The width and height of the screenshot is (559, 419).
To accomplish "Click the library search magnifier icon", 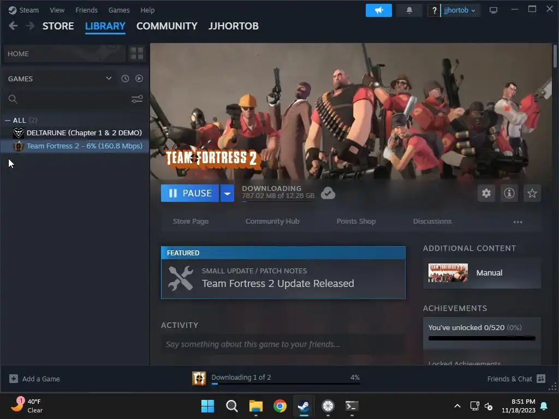I will click(13, 99).
